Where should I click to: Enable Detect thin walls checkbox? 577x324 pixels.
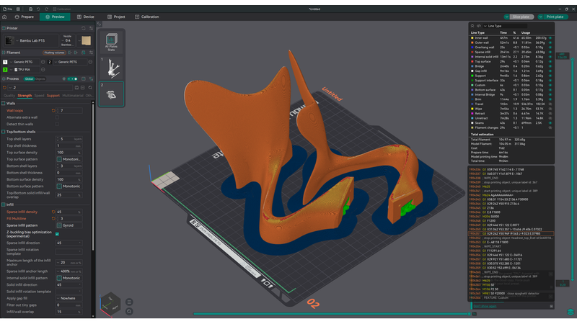tap(57, 124)
